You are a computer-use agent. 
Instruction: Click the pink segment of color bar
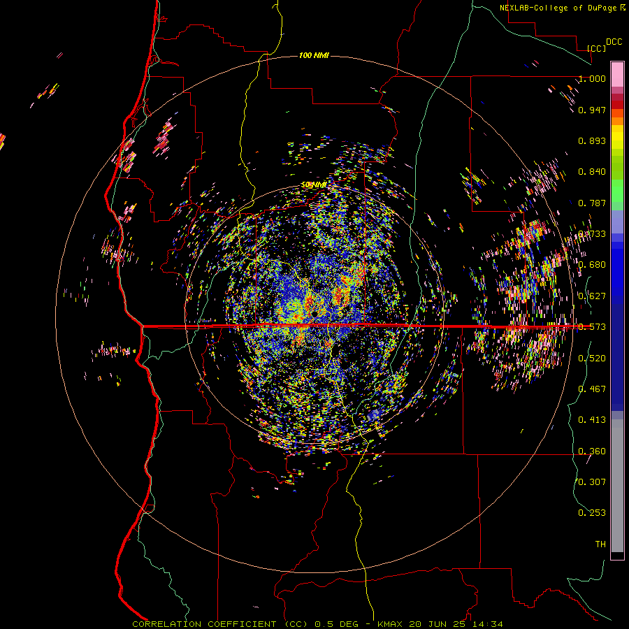[617, 74]
